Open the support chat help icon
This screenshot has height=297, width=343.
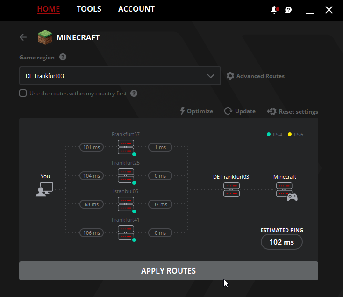point(288,10)
